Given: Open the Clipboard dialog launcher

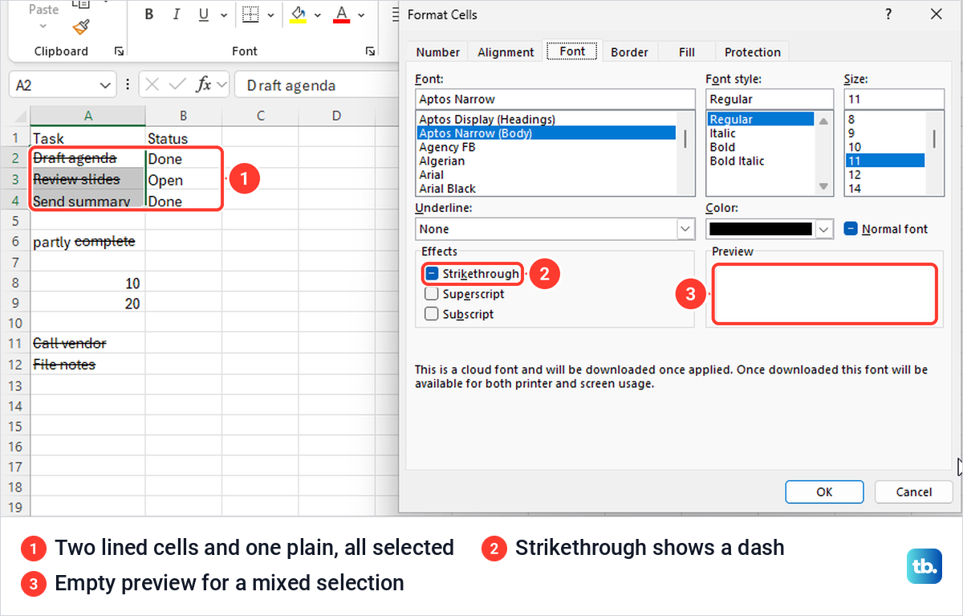Looking at the screenshot, I should (x=120, y=51).
